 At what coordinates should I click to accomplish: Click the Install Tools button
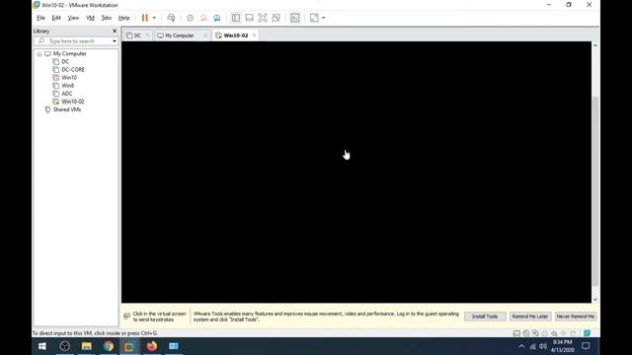[x=485, y=317]
